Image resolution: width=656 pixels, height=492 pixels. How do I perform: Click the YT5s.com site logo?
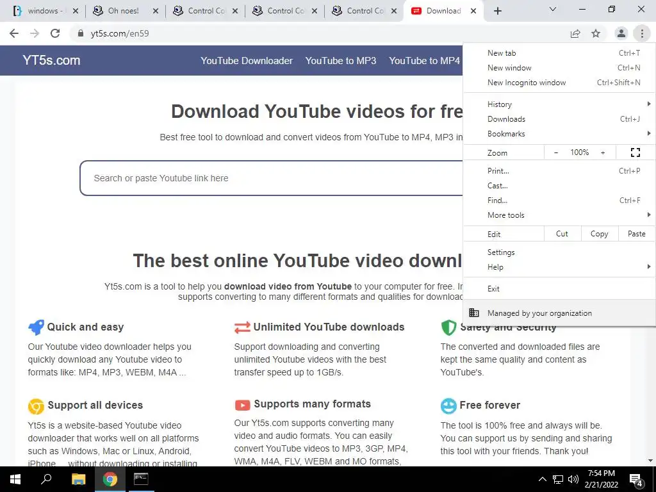point(51,60)
